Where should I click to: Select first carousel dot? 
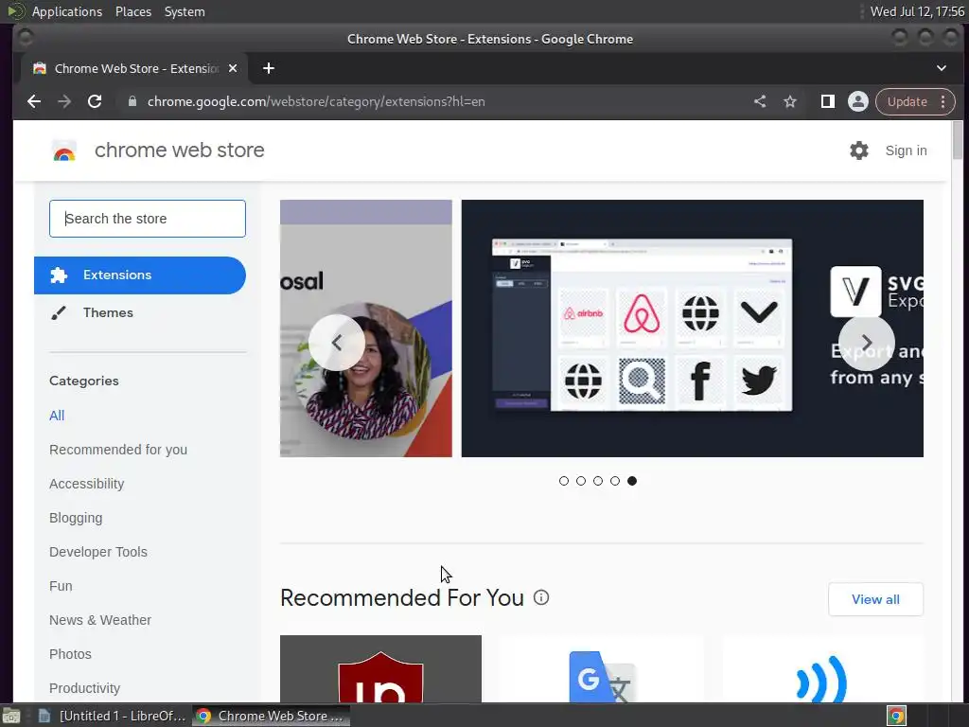pos(564,481)
